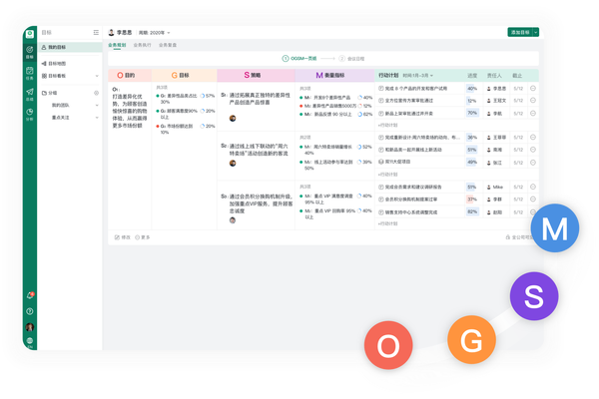
Task: Open the paper plane icon in green sidebar
Action: coord(30,94)
